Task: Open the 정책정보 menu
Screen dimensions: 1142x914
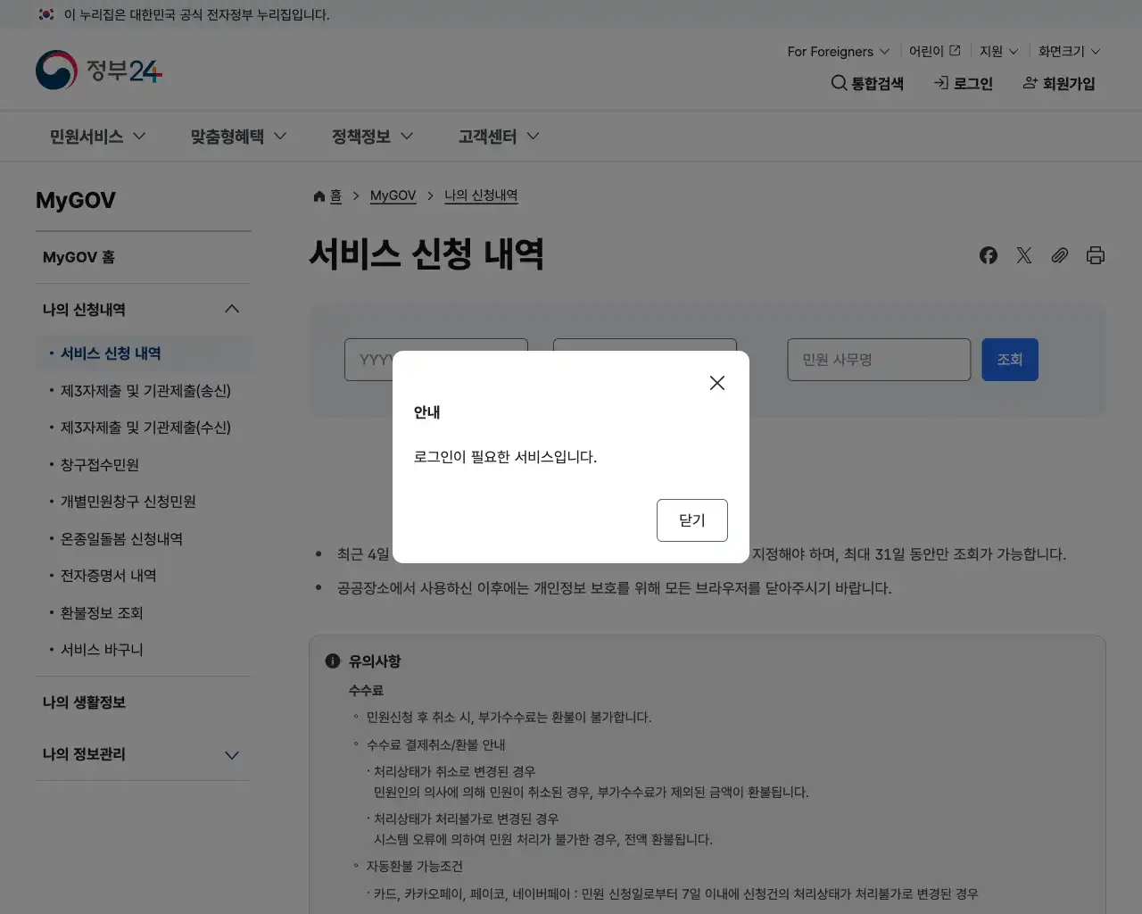Action: [373, 137]
